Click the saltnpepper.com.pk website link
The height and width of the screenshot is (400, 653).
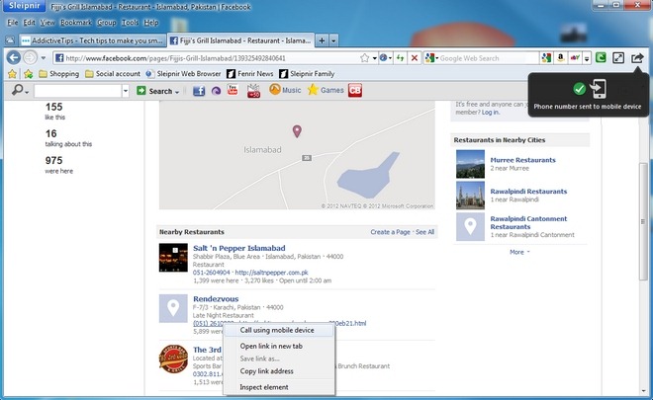pos(271,273)
